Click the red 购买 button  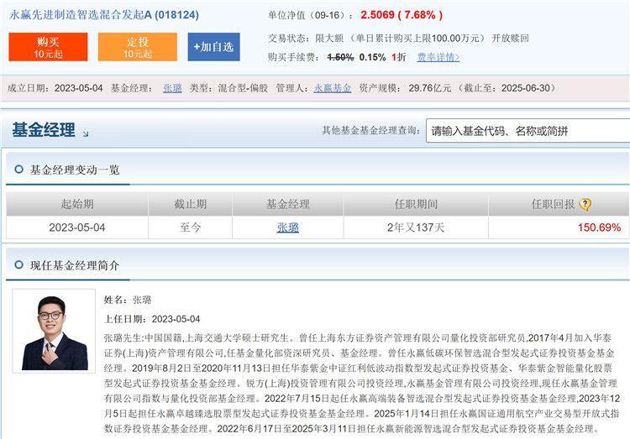[x=48, y=47]
